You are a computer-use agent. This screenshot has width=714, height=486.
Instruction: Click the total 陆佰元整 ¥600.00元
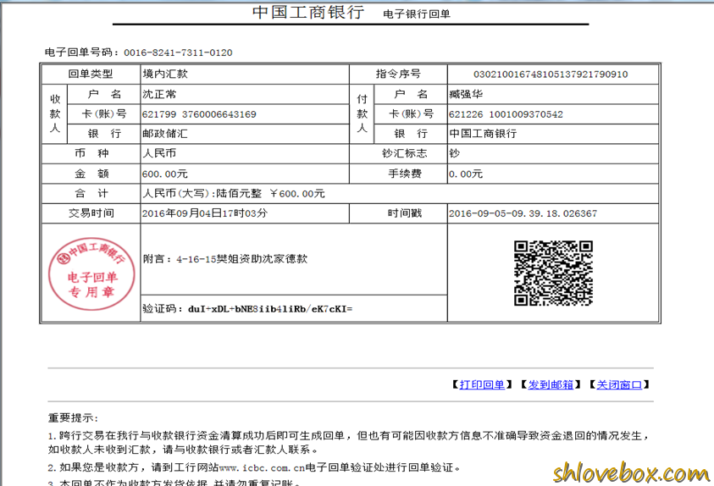(270, 193)
